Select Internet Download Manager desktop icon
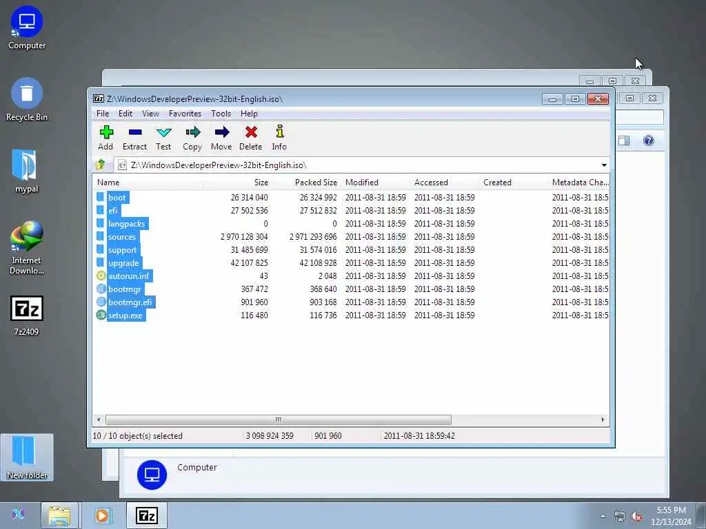The image size is (706, 529). coord(27,248)
